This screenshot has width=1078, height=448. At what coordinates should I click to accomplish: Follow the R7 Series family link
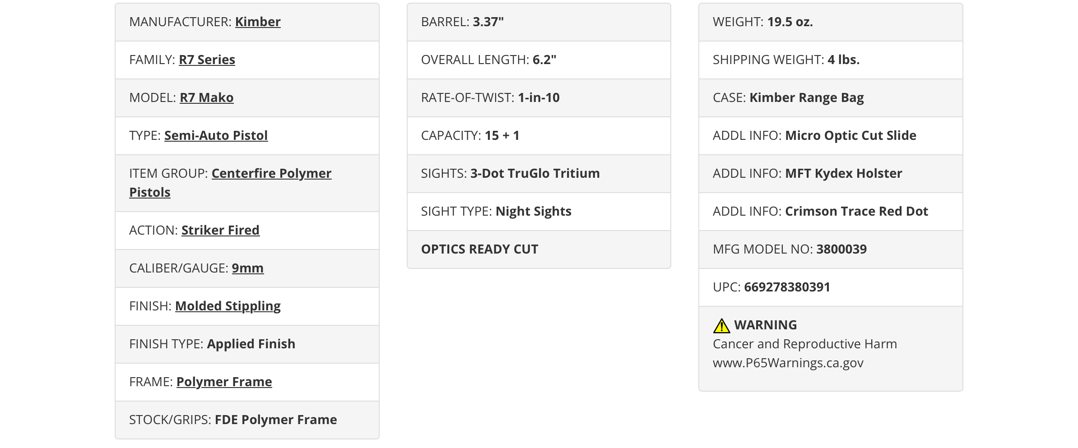tap(207, 60)
